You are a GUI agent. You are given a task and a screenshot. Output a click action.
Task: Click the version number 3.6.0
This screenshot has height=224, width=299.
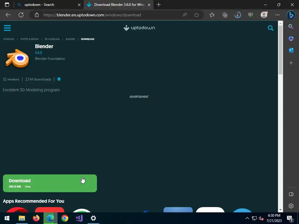tap(39, 53)
